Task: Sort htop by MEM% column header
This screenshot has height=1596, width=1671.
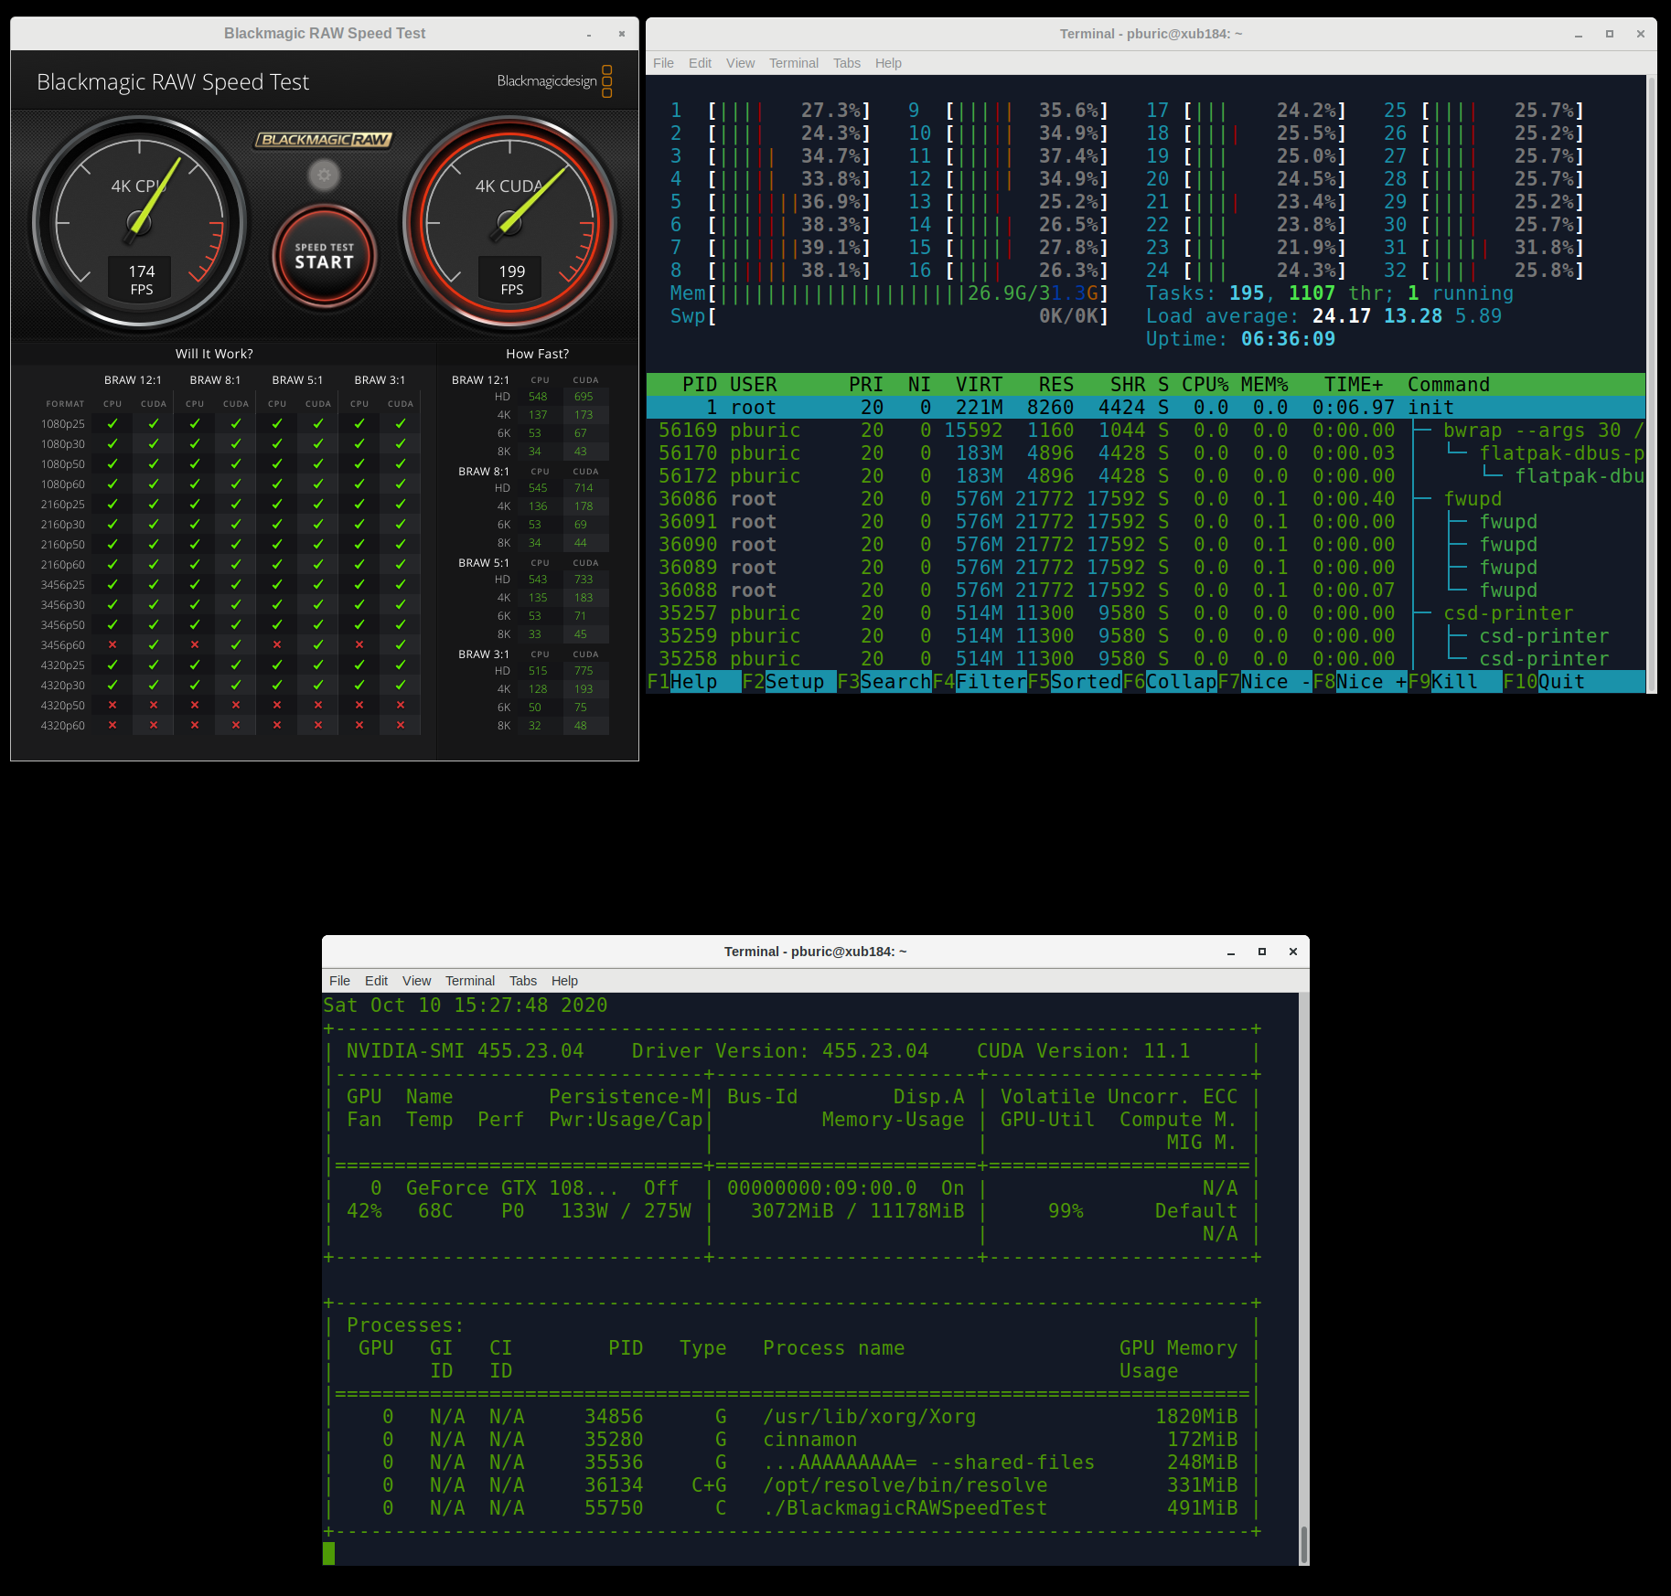Action: tap(1264, 385)
